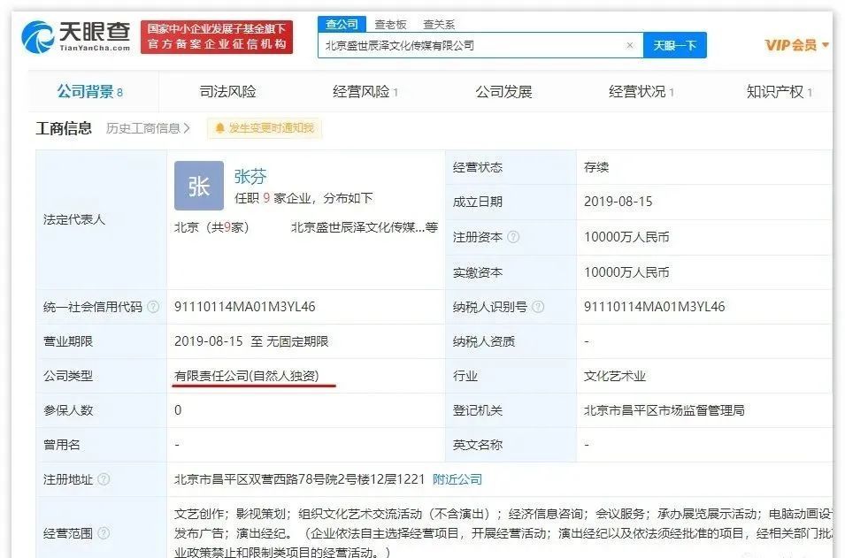Open help icon next to 经营范围

104,533
